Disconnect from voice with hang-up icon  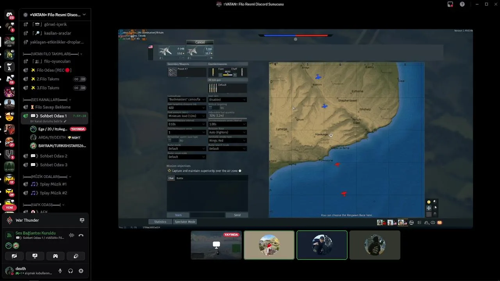coord(81,235)
